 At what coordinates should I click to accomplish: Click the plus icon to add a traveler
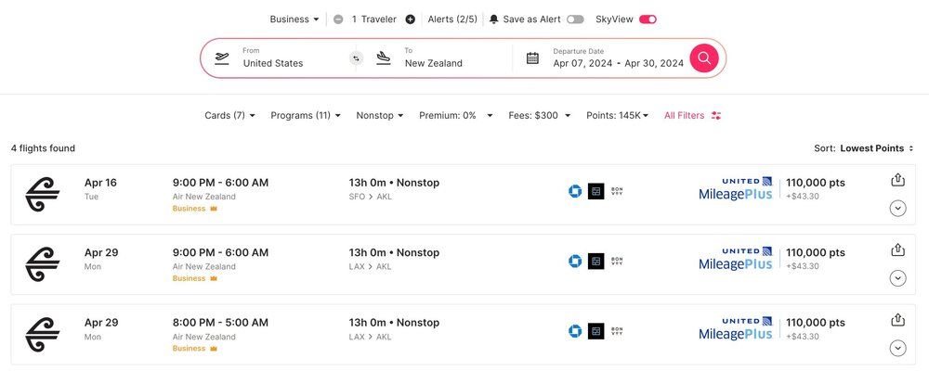point(410,19)
